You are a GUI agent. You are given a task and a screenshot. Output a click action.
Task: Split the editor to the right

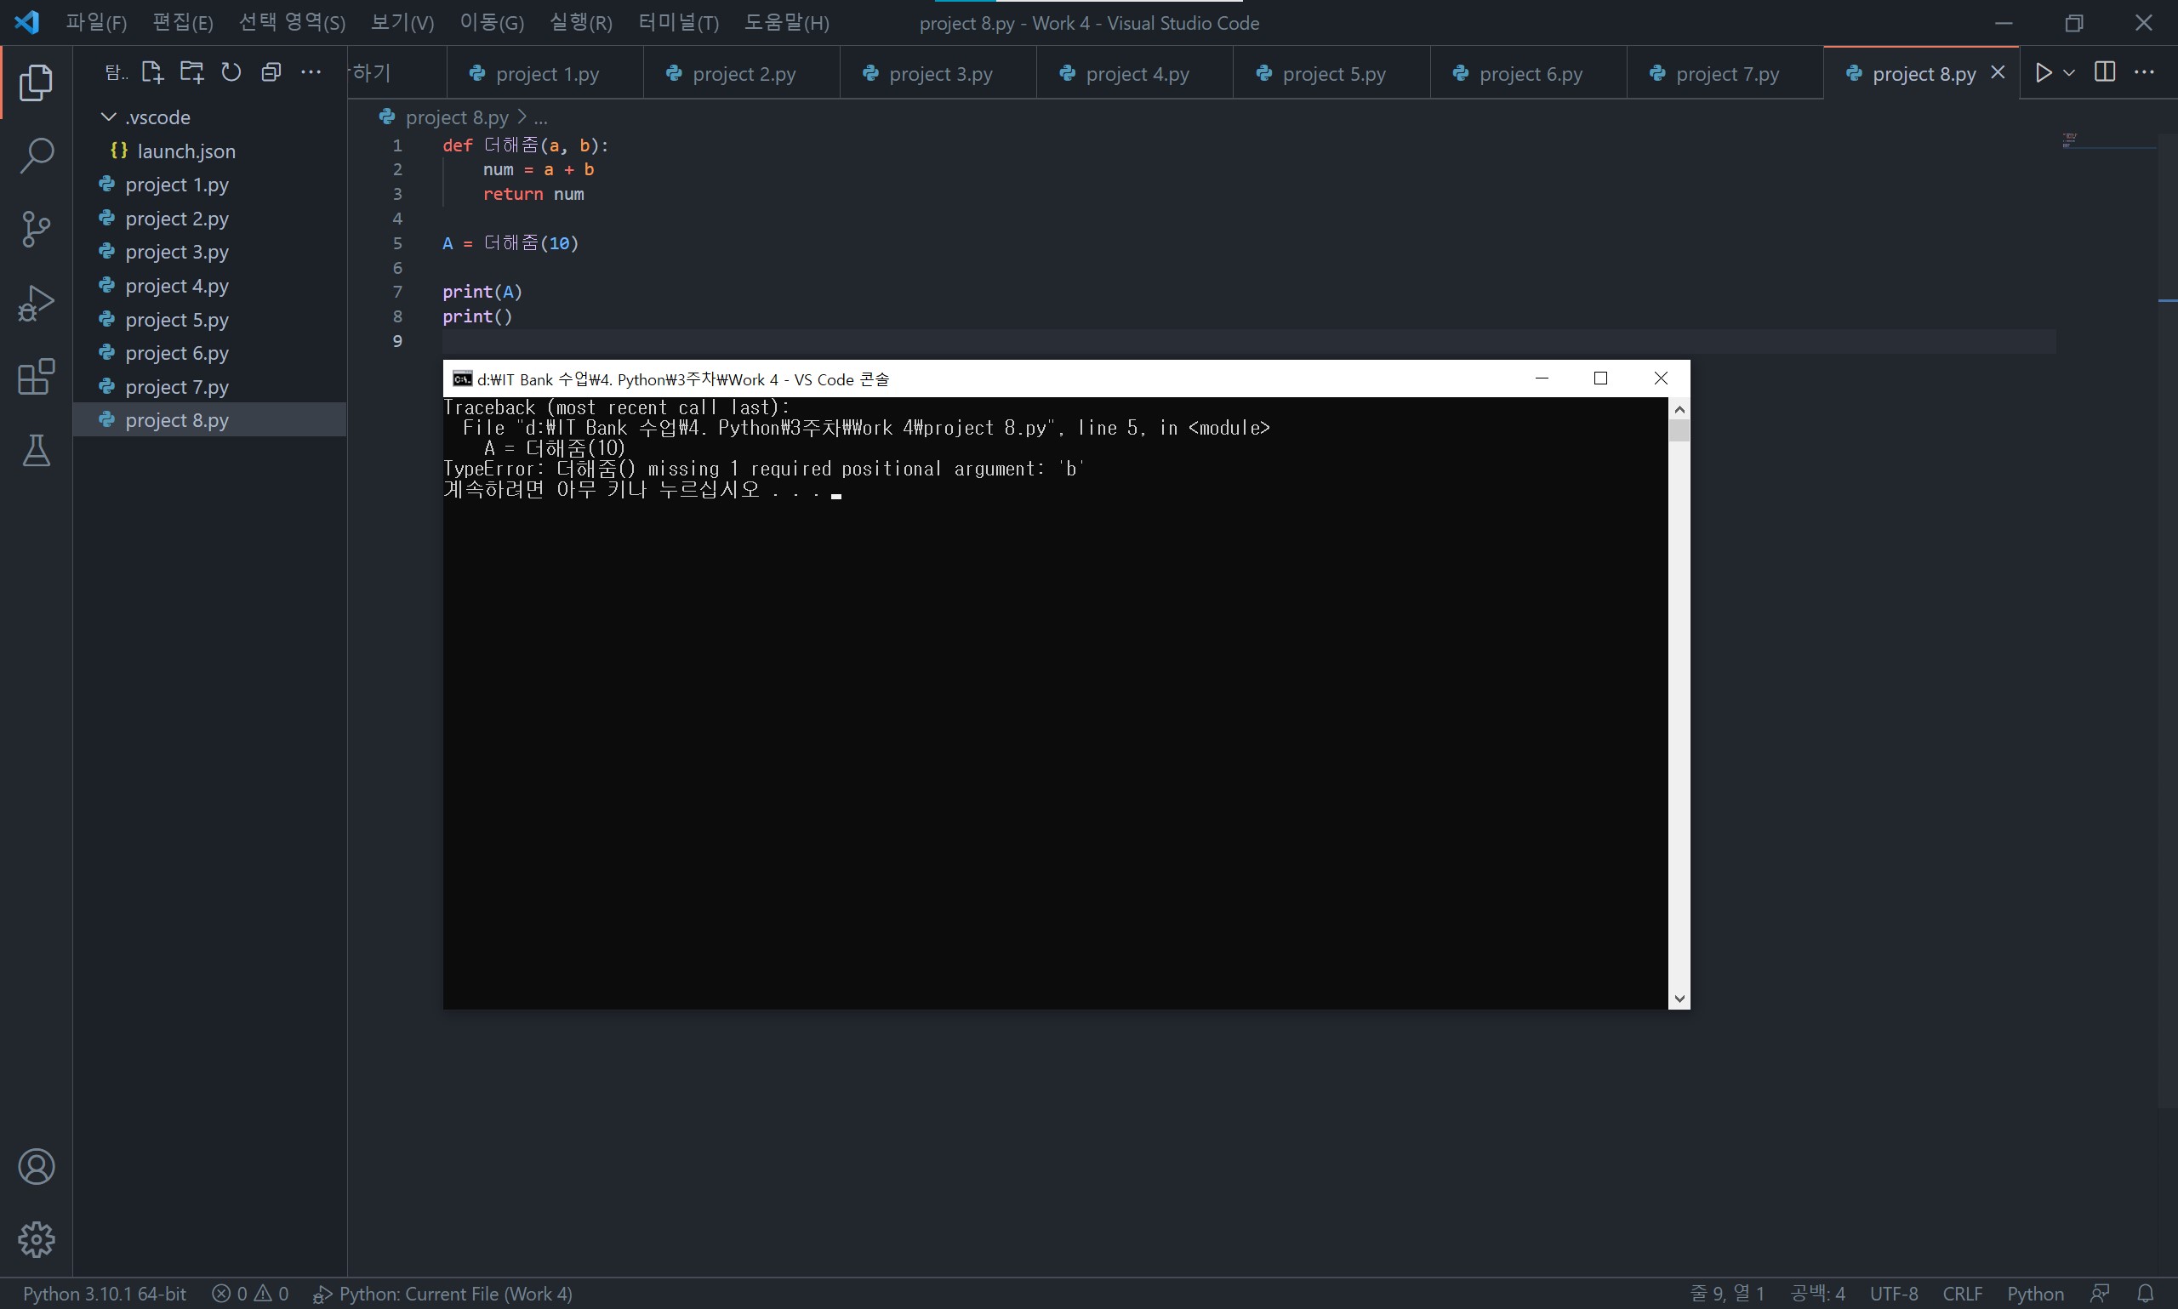click(x=2105, y=72)
